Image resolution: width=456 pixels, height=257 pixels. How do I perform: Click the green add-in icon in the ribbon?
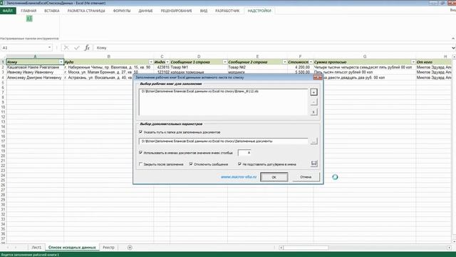[29, 19]
